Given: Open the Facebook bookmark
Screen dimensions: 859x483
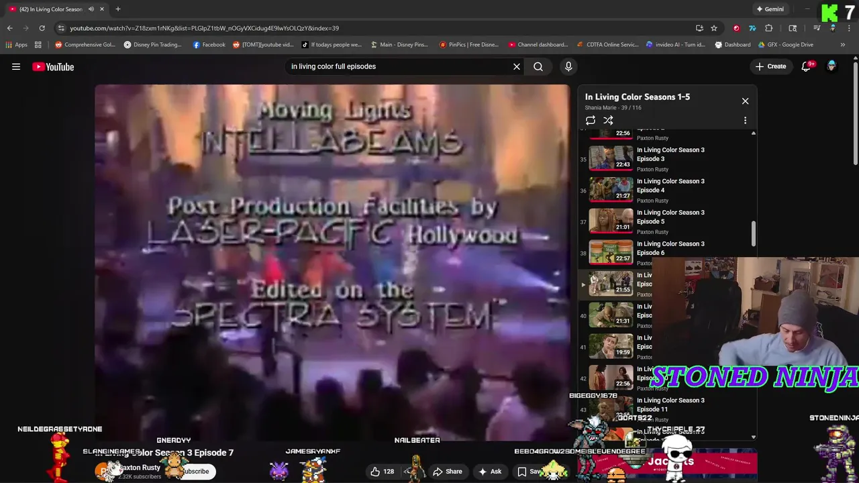Looking at the screenshot, I should click(209, 45).
